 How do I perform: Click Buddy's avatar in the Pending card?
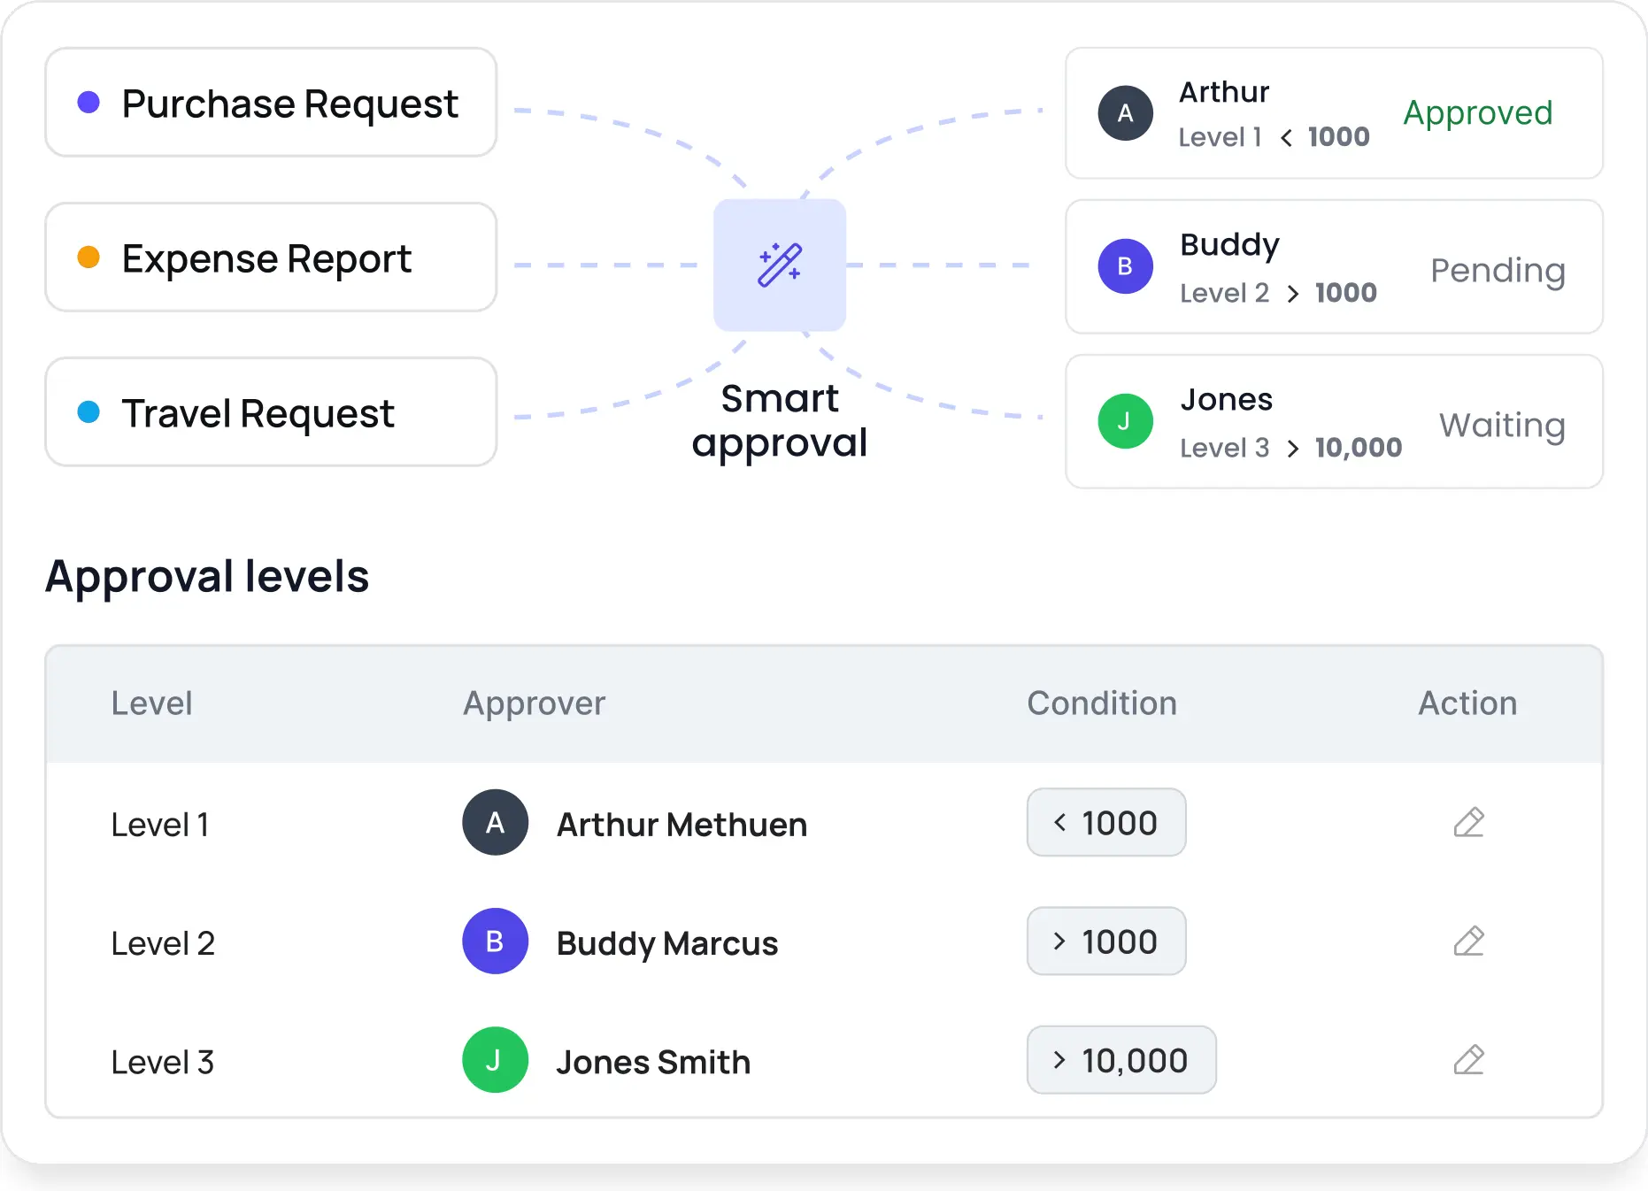coord(1125,266)
